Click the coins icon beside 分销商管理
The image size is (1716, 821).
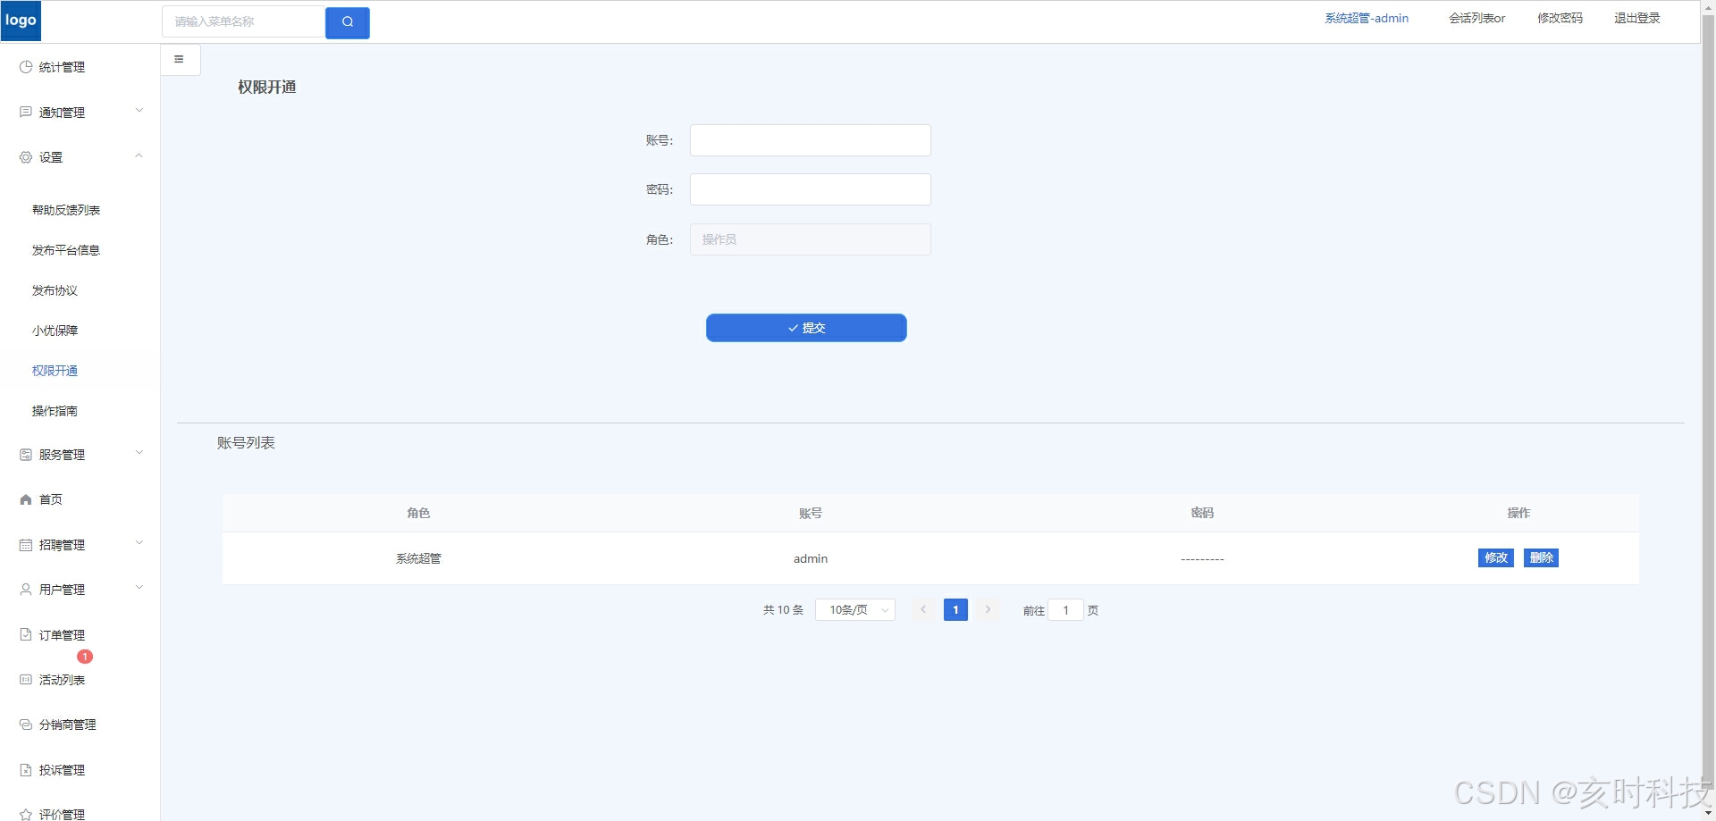(26, 725)
